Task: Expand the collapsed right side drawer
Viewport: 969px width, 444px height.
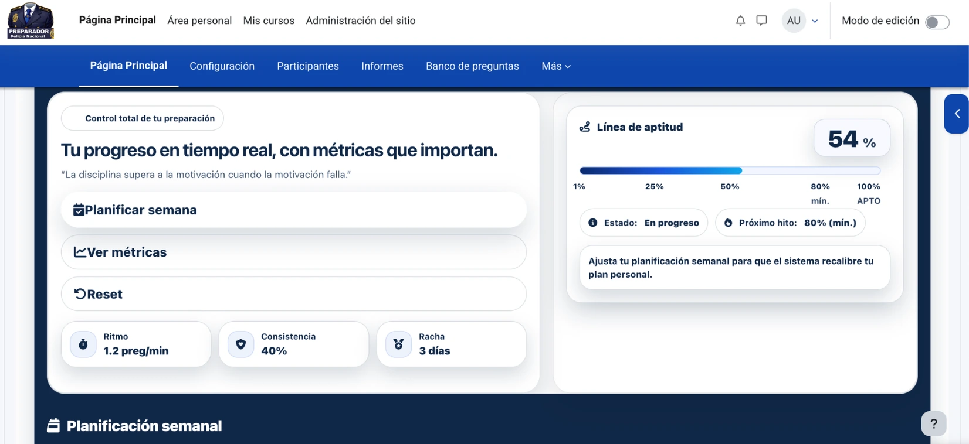Action: point(957,114)
